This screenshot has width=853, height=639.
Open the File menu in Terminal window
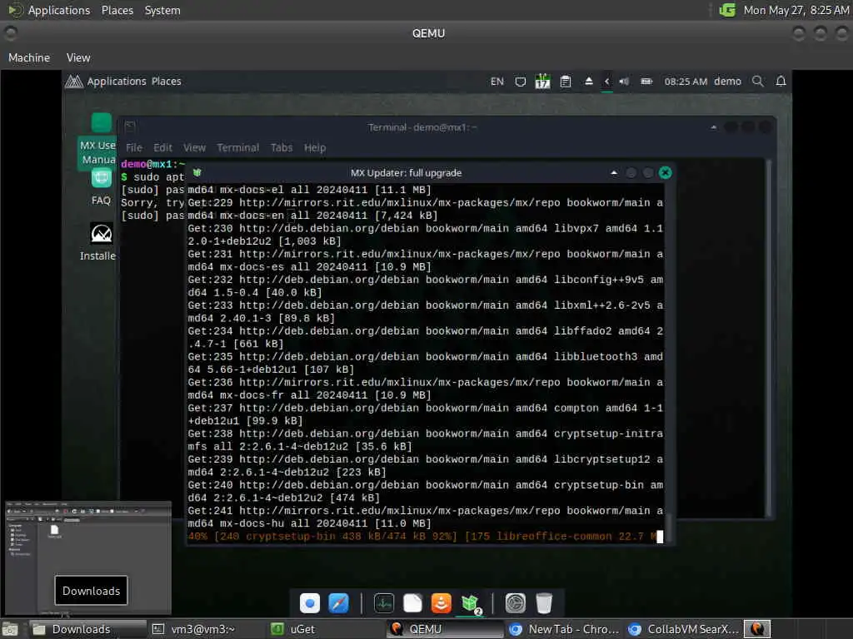(x=134, y=148)
